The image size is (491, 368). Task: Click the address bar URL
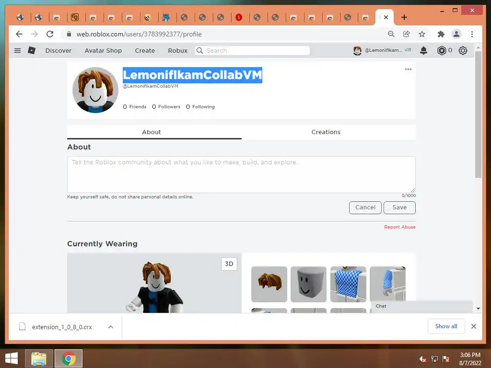pyautogui.click(x=139, y=34)
